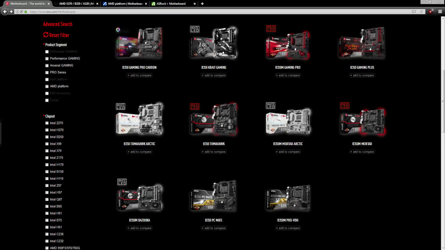Open reader view icon in address bar
The width and height of the screenshot is (445, 250).
tap(414, 11)
